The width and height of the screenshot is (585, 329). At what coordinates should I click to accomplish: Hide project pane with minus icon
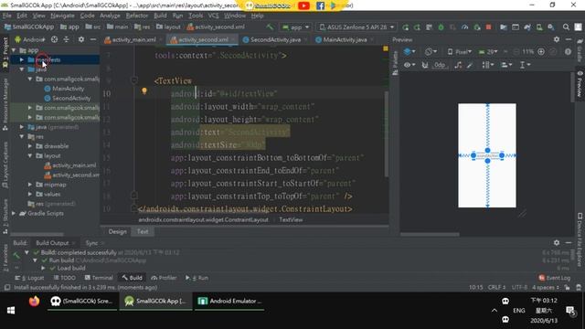(x=93, y=39)
